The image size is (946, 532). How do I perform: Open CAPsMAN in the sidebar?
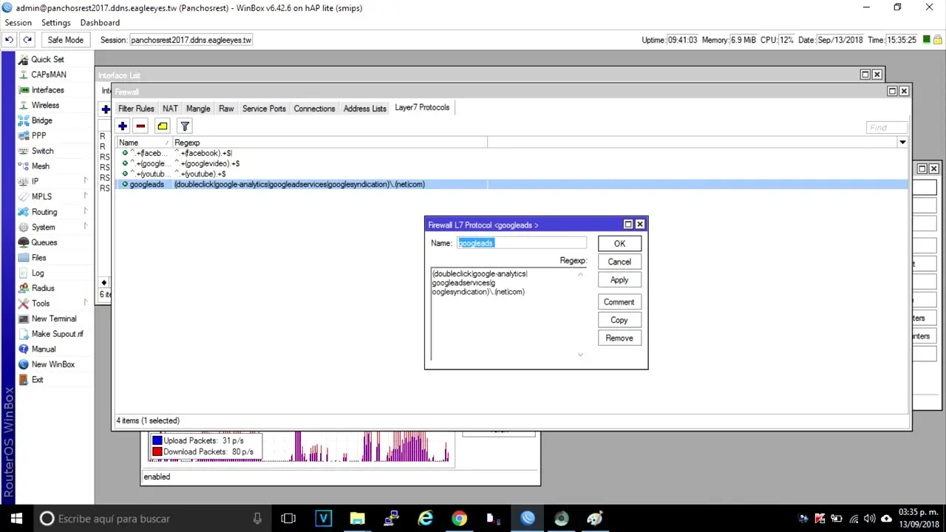pyautogui.click(x=49, y=75)
